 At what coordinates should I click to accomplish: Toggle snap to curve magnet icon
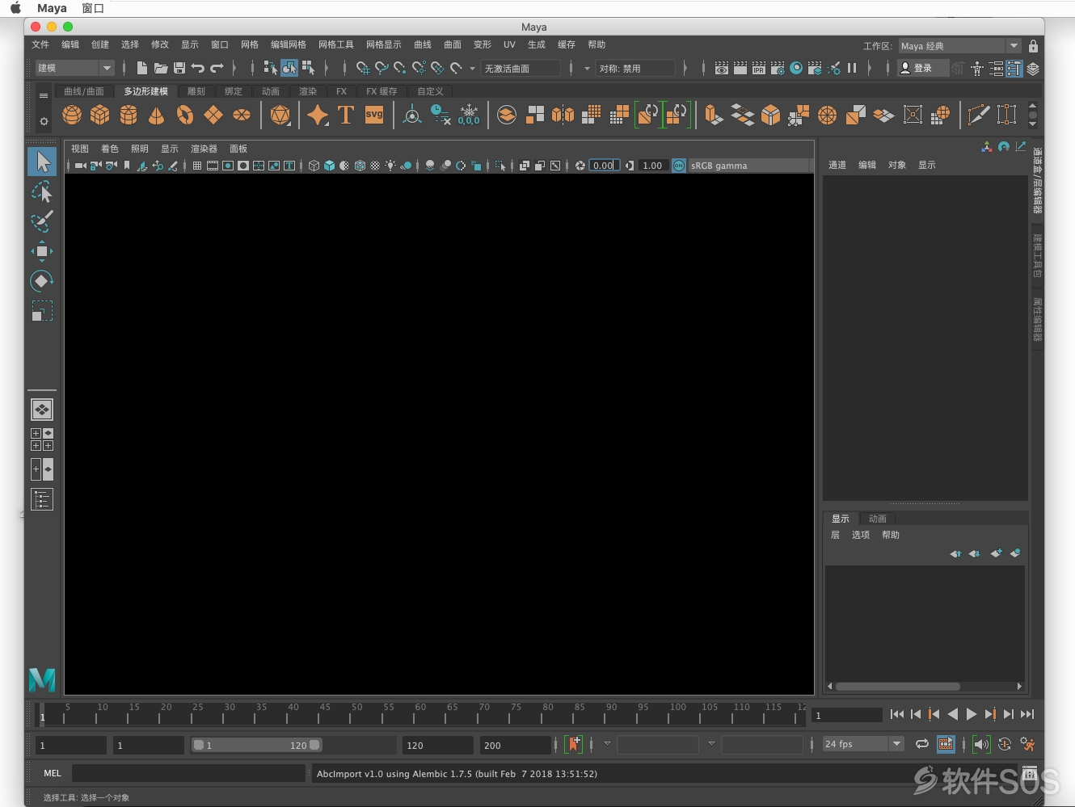click(x=382, y=68)
